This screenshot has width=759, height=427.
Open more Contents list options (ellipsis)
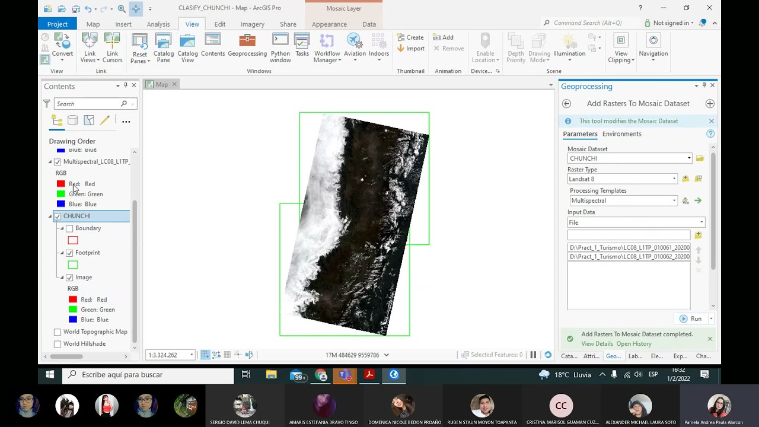tap(126, 121)
